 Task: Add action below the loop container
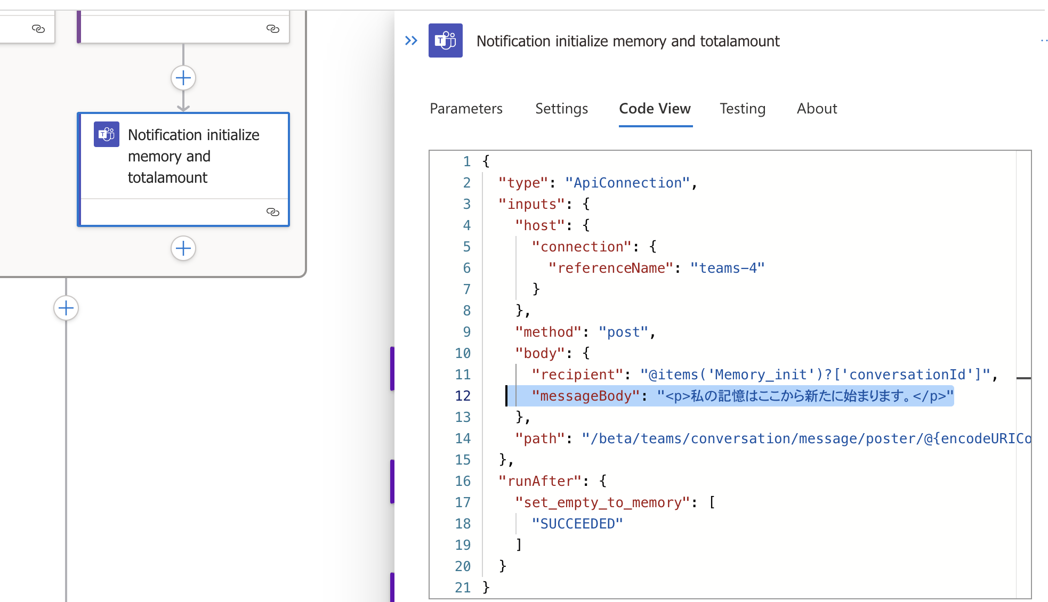pyautogui.click(x=66, y=308)
